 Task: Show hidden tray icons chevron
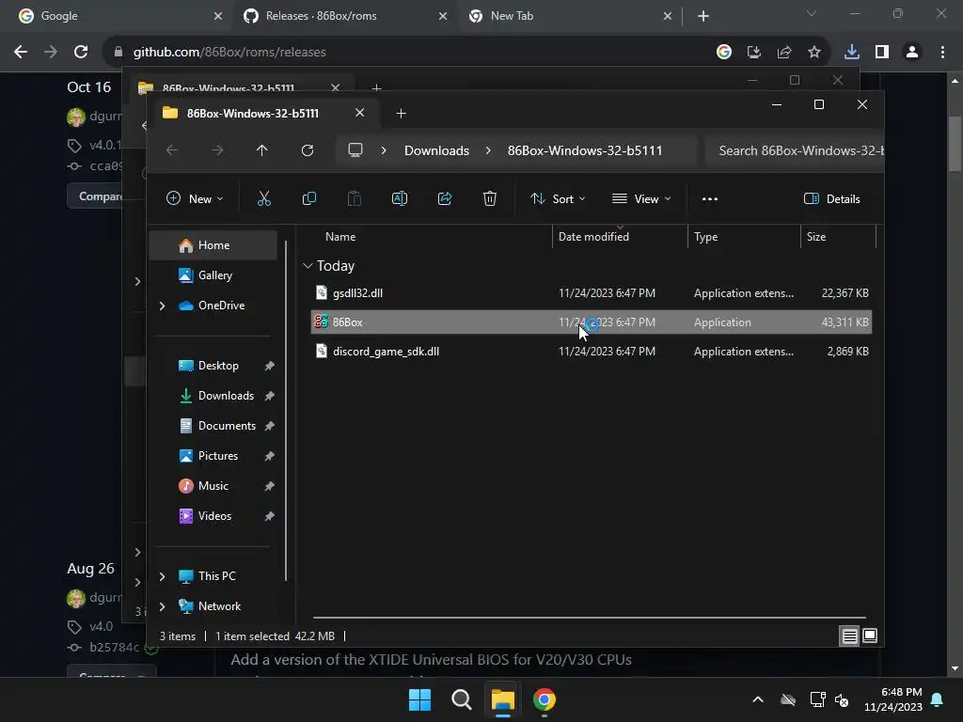[x=758, y=699]
